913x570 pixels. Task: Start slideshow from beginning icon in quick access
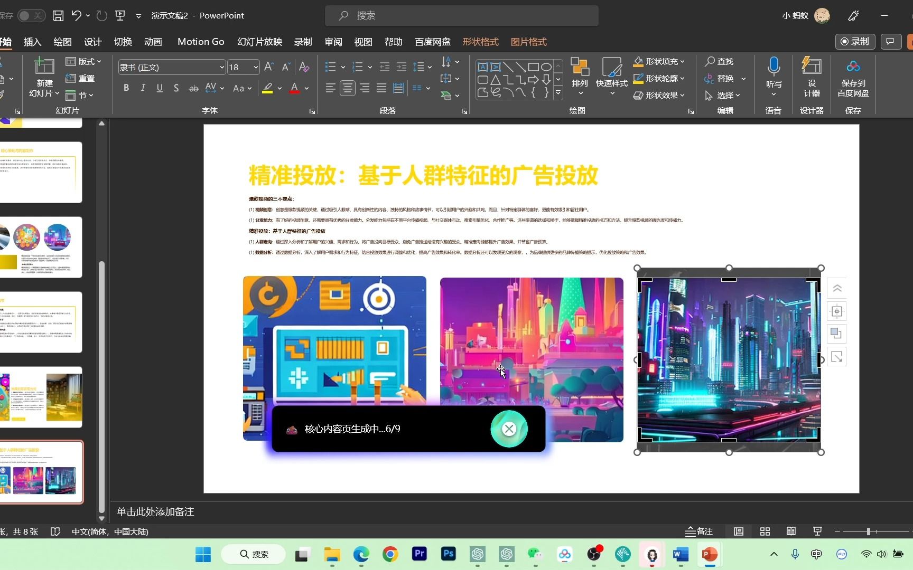pyautogui.click(x=120, y=16)
